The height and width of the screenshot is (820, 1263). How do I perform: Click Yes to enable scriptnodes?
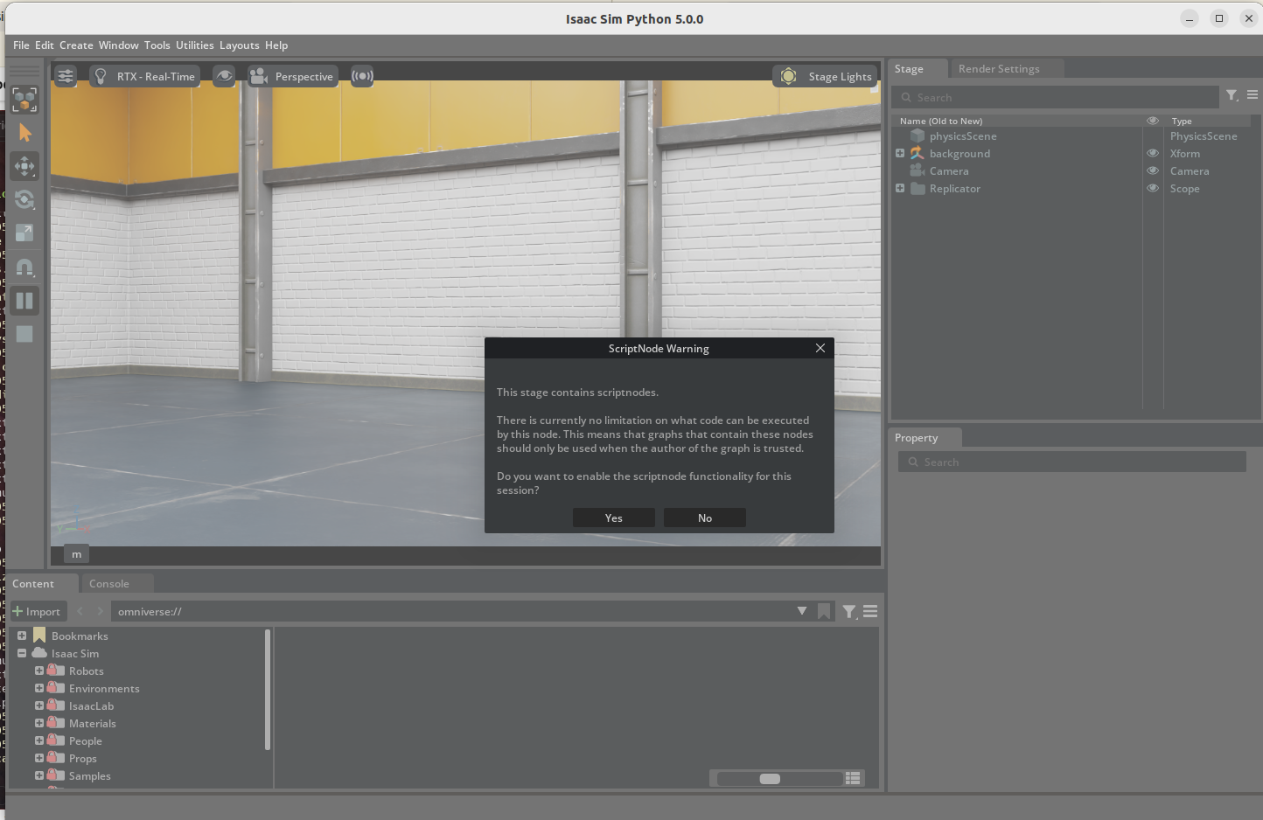click(x=614, y=518)
